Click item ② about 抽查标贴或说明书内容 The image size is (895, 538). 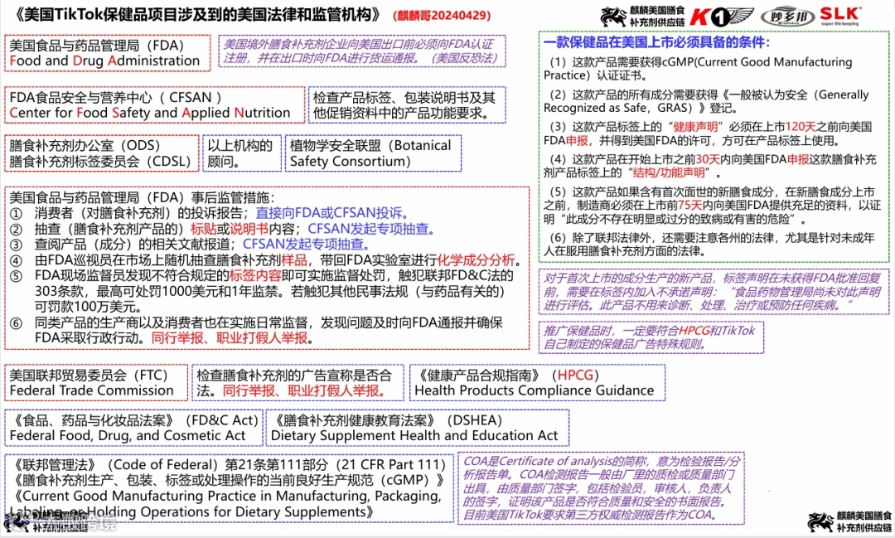[225, 229]
